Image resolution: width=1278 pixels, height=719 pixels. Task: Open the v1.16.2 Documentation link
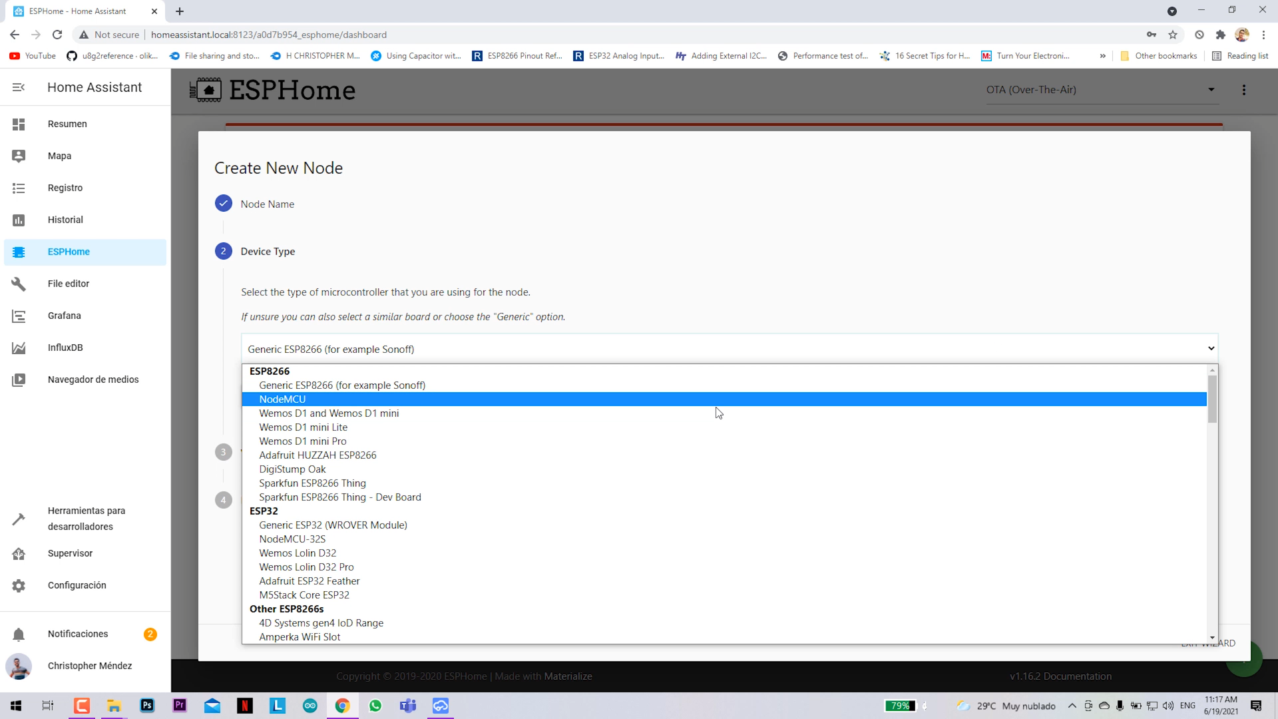(1060, 676)
